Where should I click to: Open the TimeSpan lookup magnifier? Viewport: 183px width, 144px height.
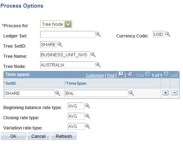coord(131,93)
